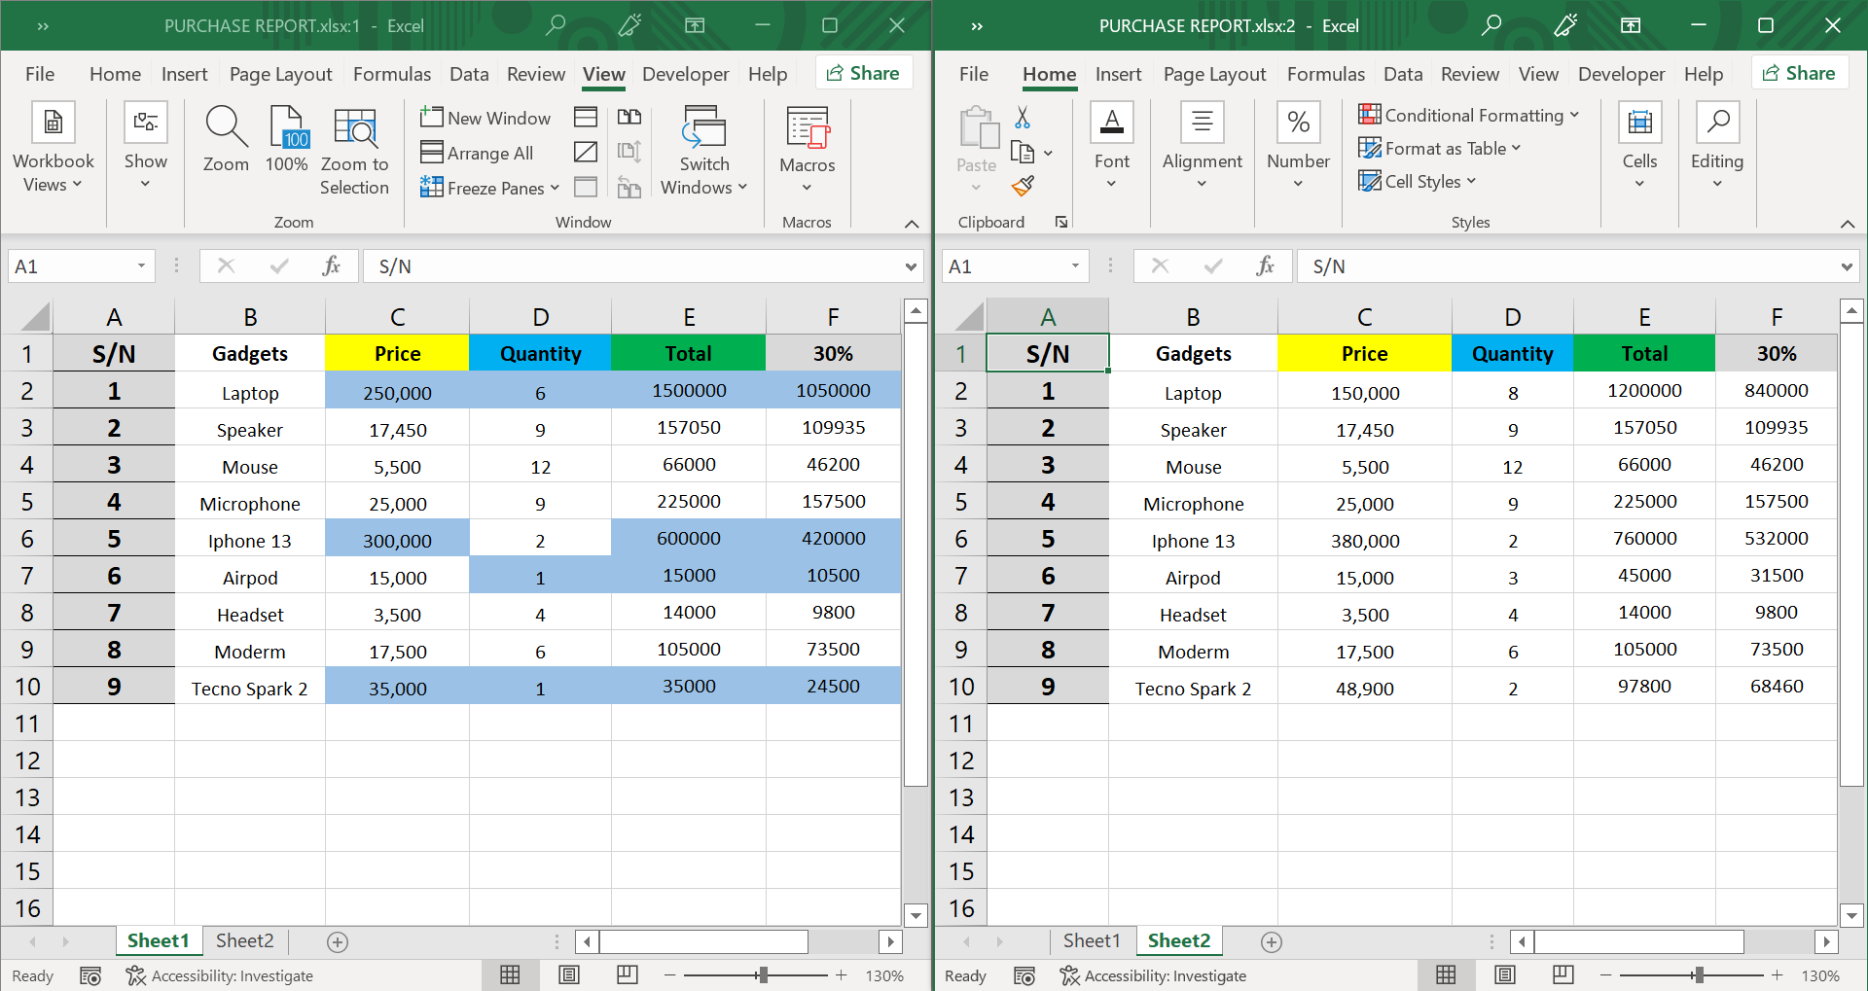Screen dimensions: 1868x991
Task: Click the Format Painter icon
Action: click(1023, 186)
